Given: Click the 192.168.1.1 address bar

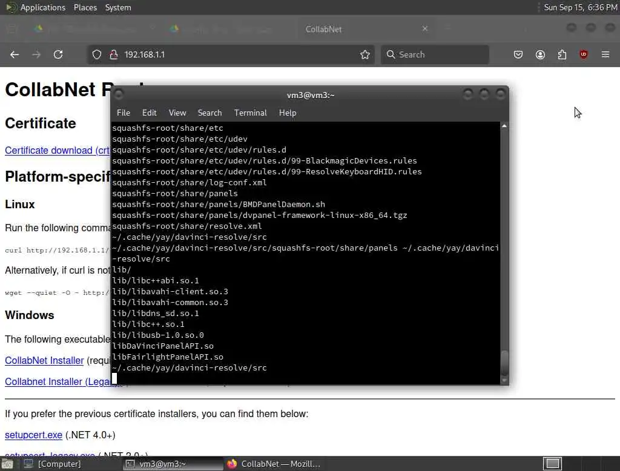Looking at the screenshot, I should tap(231, 54).
